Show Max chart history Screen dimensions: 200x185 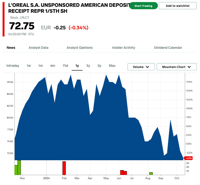click(112, 66)
